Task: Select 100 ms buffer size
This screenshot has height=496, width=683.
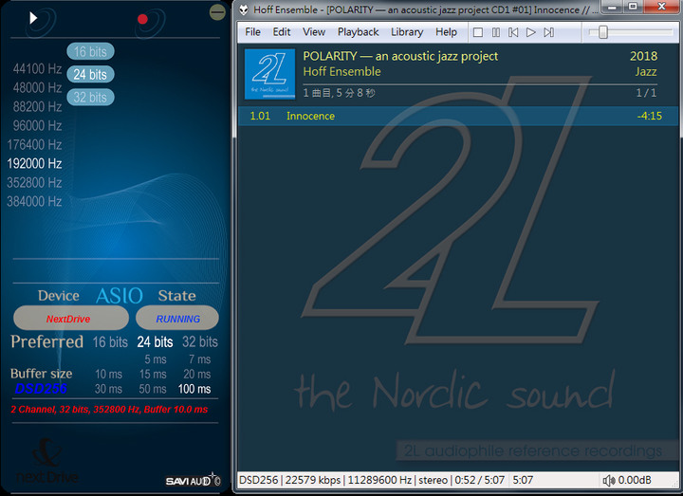Action: coord(194,390)
